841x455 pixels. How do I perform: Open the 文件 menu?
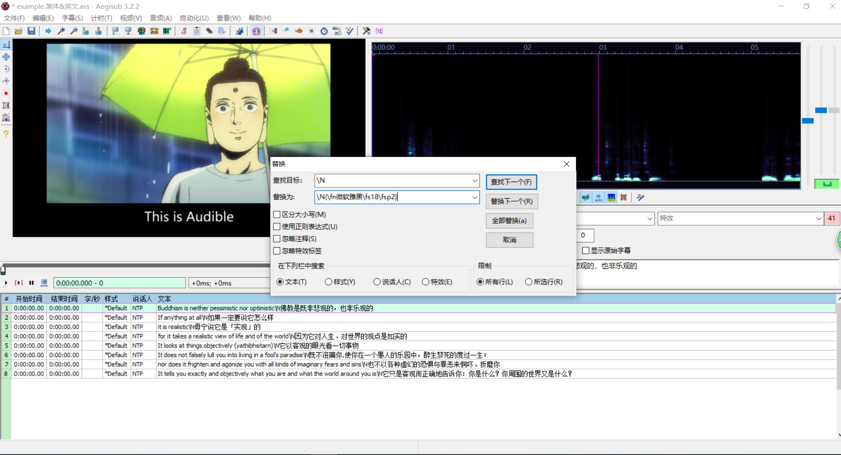(14, 18)
